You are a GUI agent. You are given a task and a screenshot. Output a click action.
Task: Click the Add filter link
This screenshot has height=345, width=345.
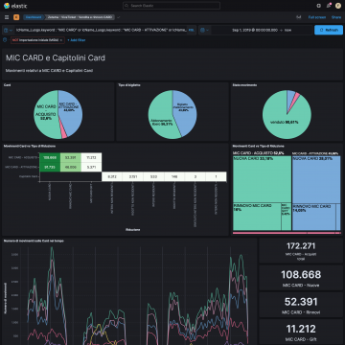76,40
